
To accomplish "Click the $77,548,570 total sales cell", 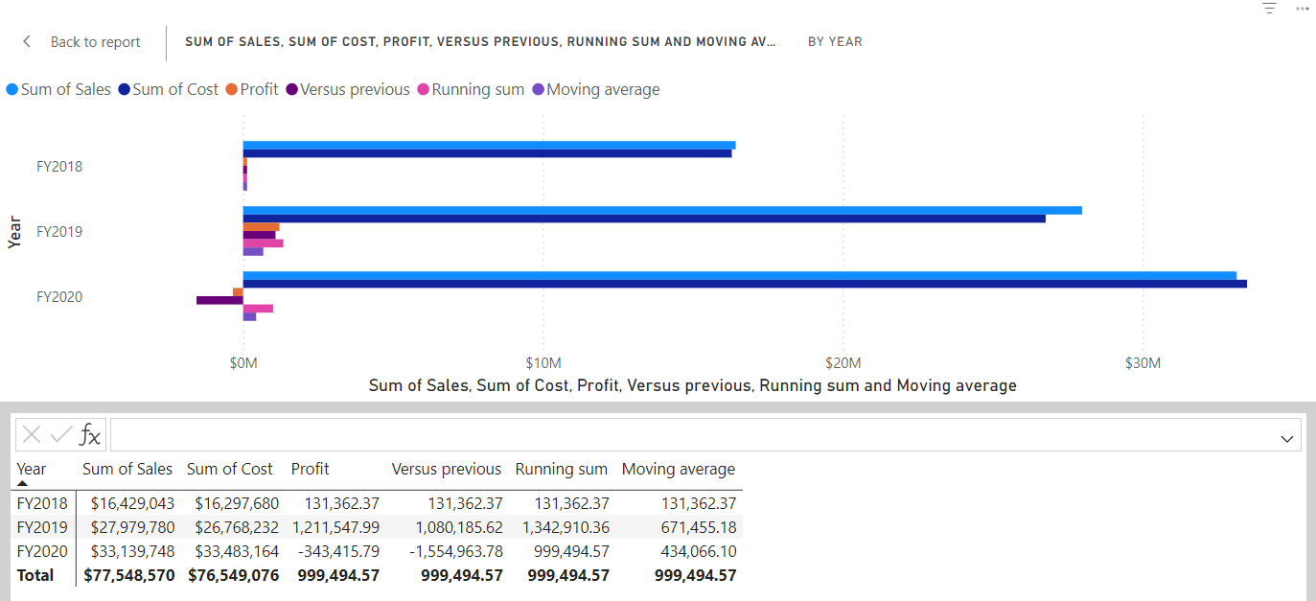I will click(129, 575).
